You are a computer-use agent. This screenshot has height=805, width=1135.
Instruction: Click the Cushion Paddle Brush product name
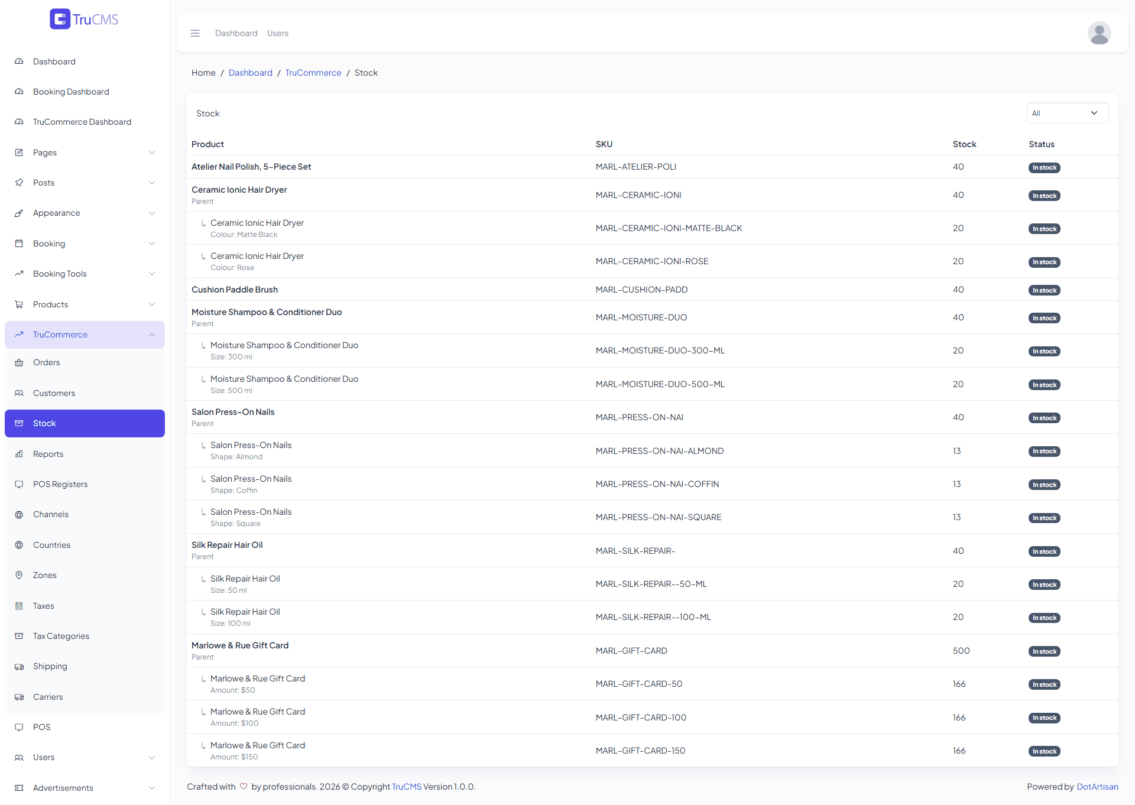(235, 290)
